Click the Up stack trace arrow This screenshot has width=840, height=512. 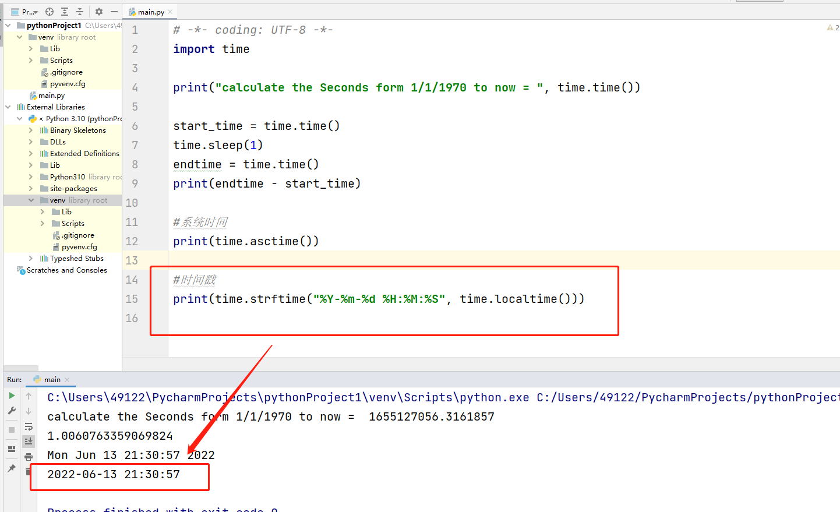tap(29, 396)
